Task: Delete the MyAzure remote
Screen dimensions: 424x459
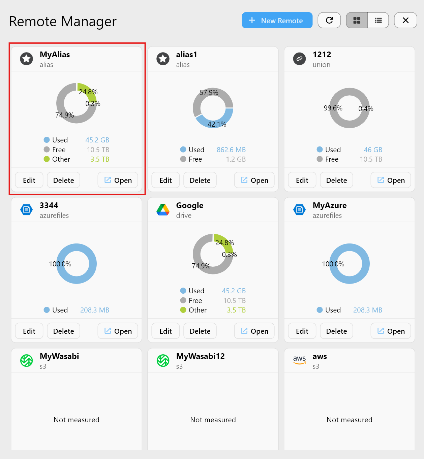Action: 336,331
